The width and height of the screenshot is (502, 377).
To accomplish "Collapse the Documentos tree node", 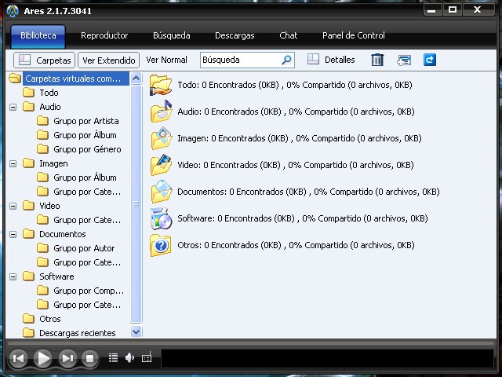I will tap(13, 234).
